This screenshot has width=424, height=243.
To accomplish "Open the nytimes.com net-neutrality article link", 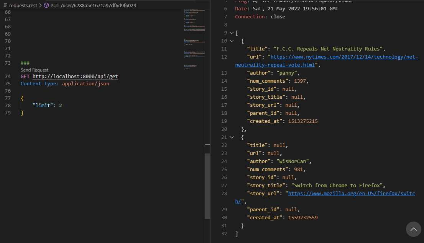I will point(327,61).
